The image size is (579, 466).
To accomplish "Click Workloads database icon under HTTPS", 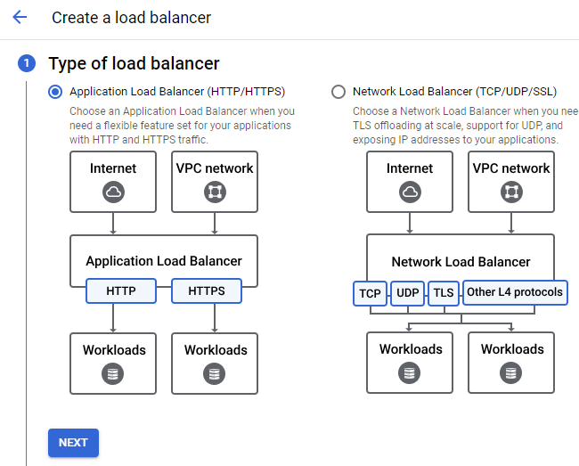I will 214,373.
